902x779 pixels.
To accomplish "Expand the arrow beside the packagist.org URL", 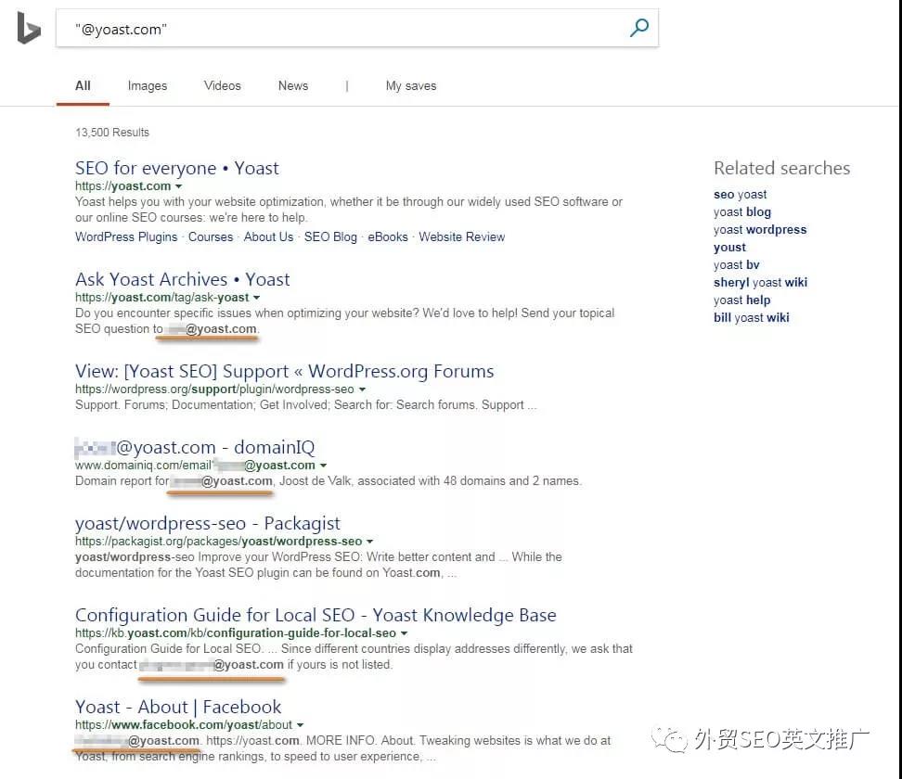I will coord(370,542).
